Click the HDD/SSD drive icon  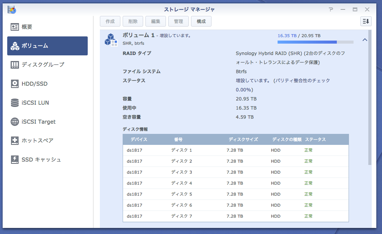pyautogui.click(x=15, y=84)
